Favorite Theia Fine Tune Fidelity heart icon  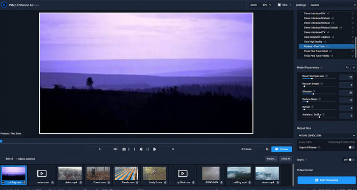click(x=353, y=56)
